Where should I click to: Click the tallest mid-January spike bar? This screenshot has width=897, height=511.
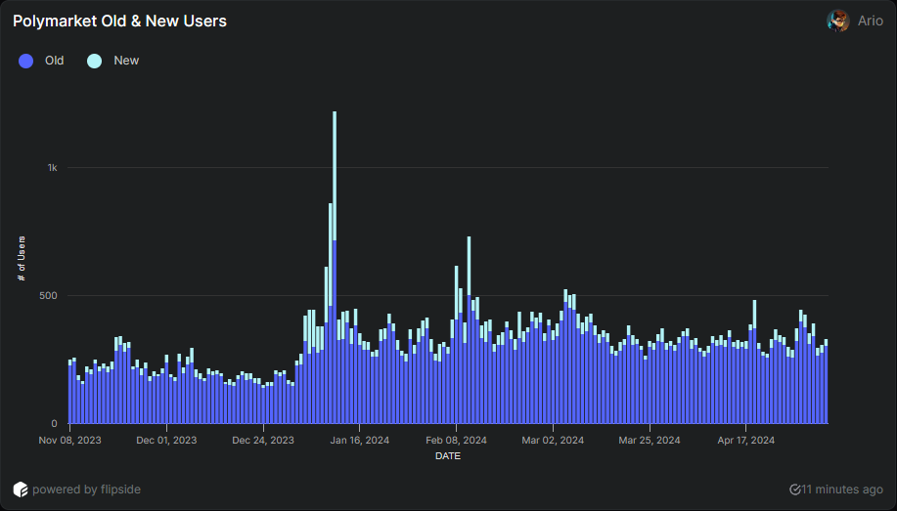[x=335, y=267]
